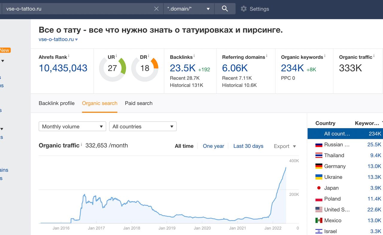The width and height of the screenshot is (383, 235).
Task: Open the *.domain/* mode dropdown
Action: click(x=189, y=9)
